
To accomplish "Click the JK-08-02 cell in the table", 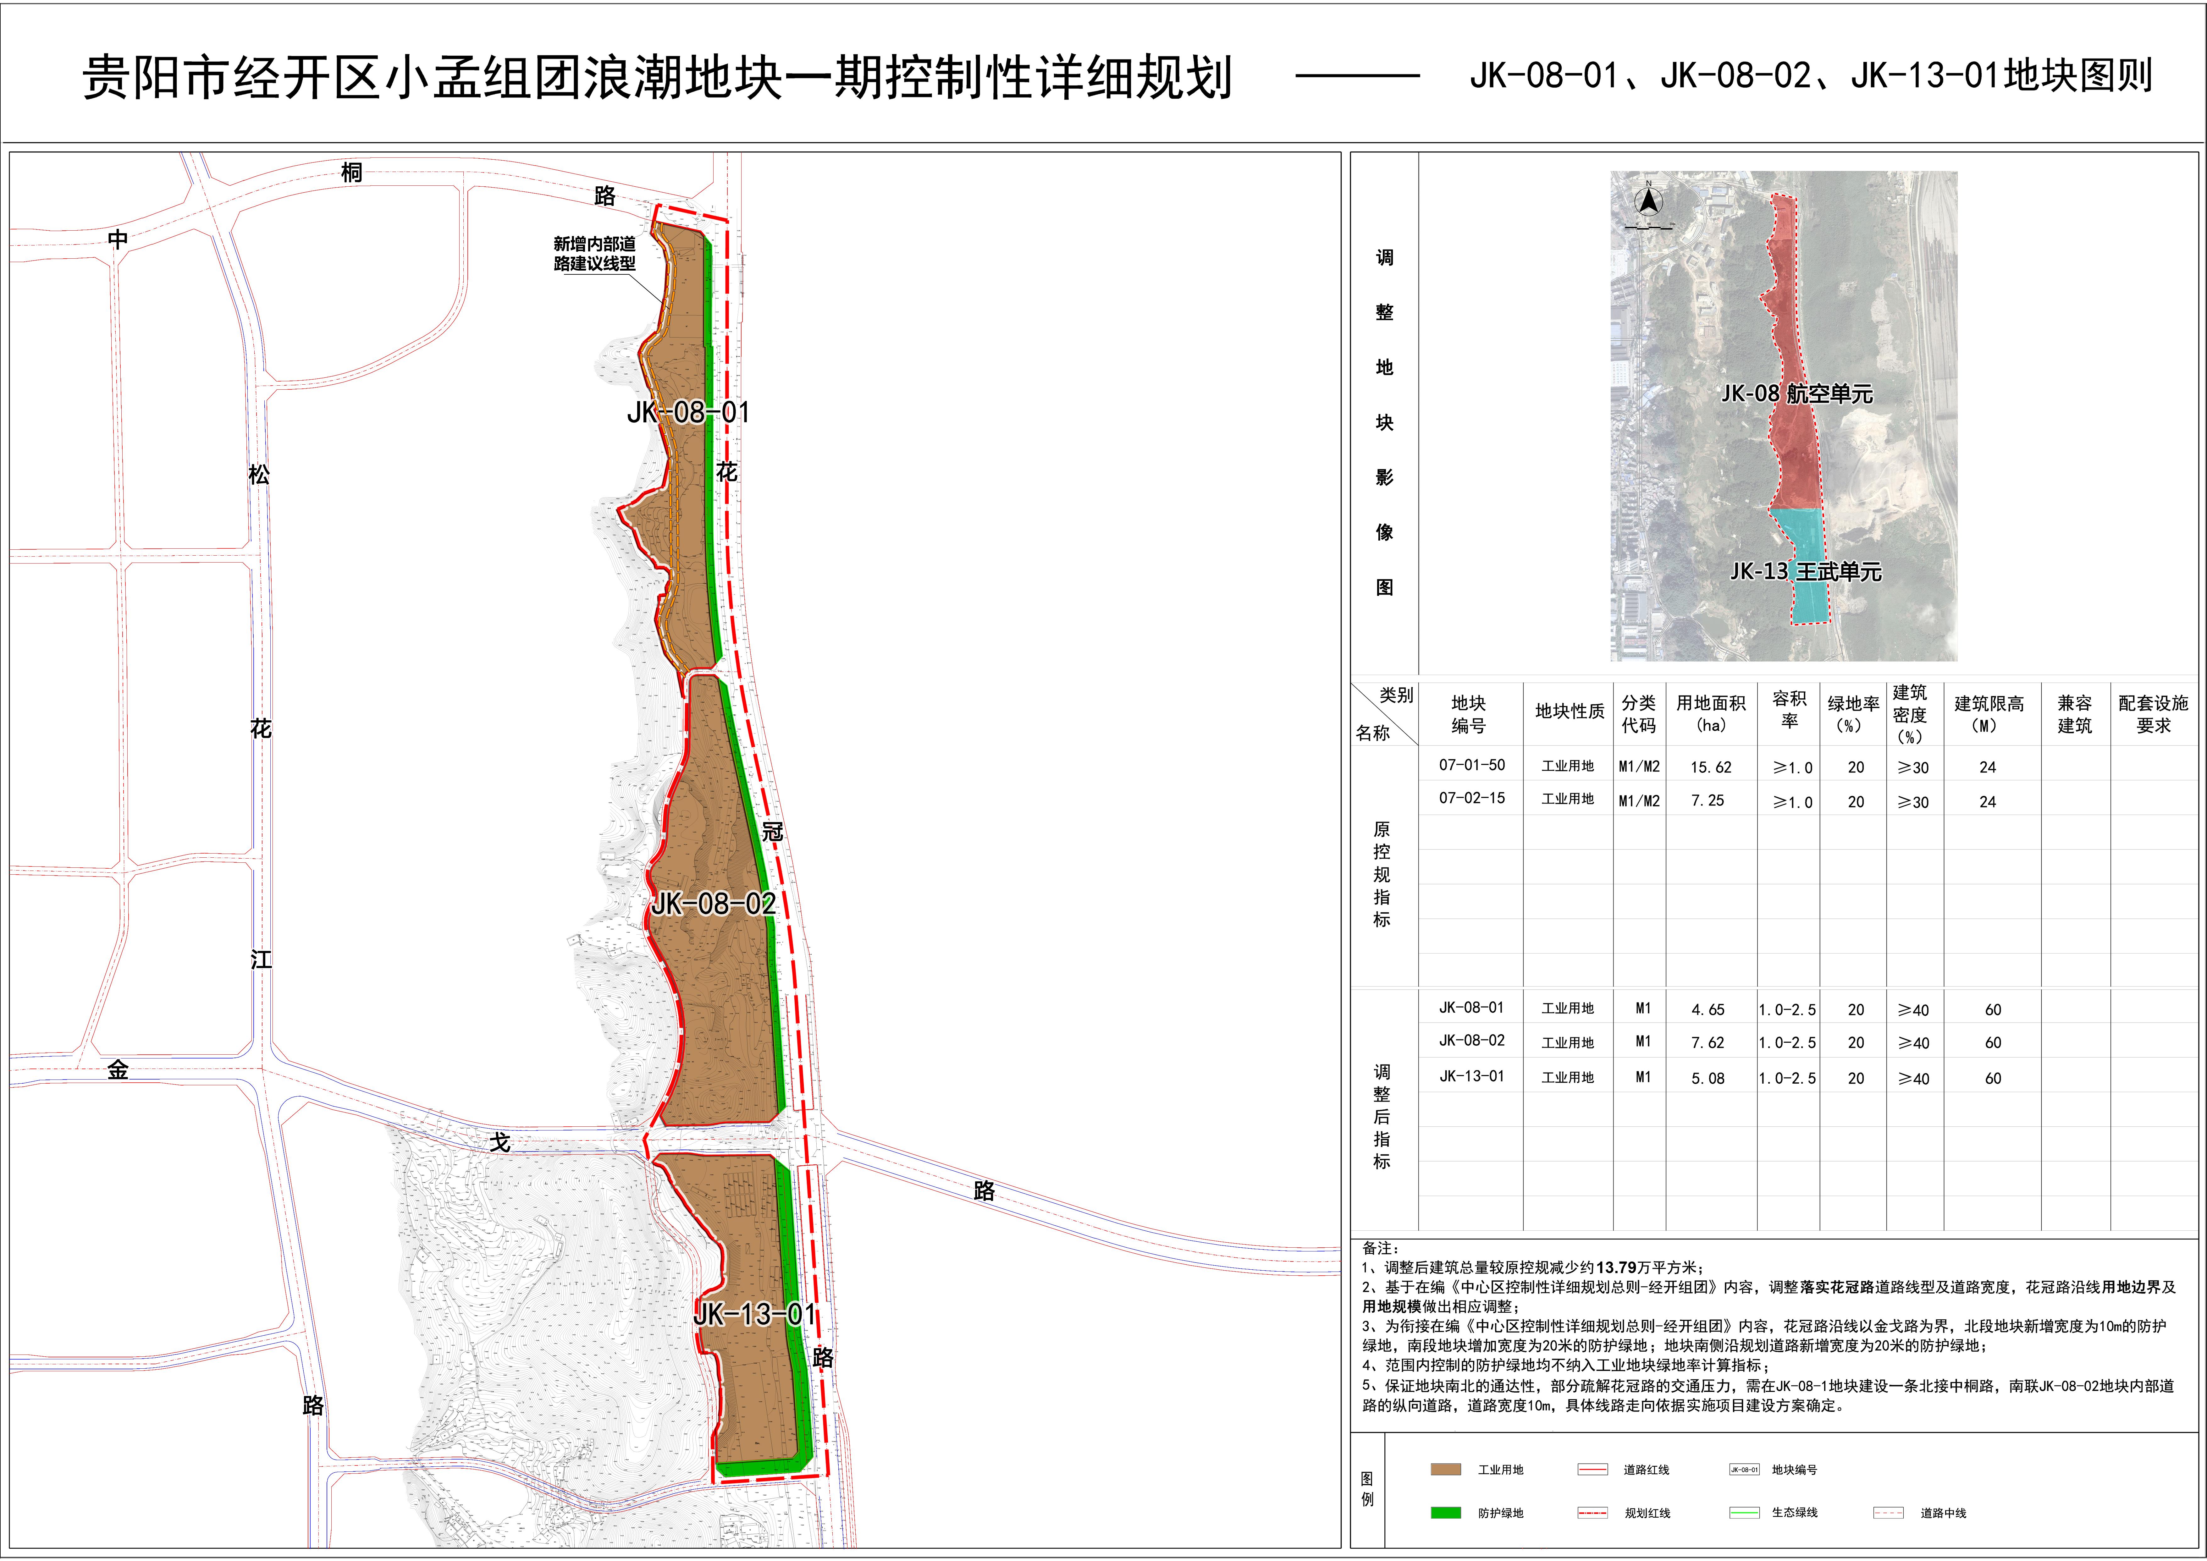I will [x=1472, y=1040].
